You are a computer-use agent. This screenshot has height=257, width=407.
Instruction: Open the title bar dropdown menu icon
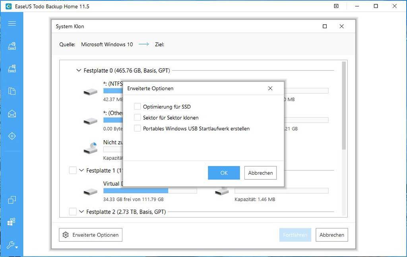point(336,6)
